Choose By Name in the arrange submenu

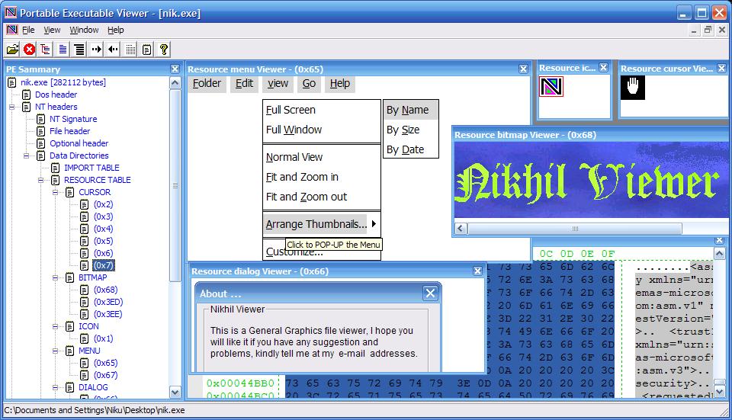pyautogui.click(x=411, y=110)
